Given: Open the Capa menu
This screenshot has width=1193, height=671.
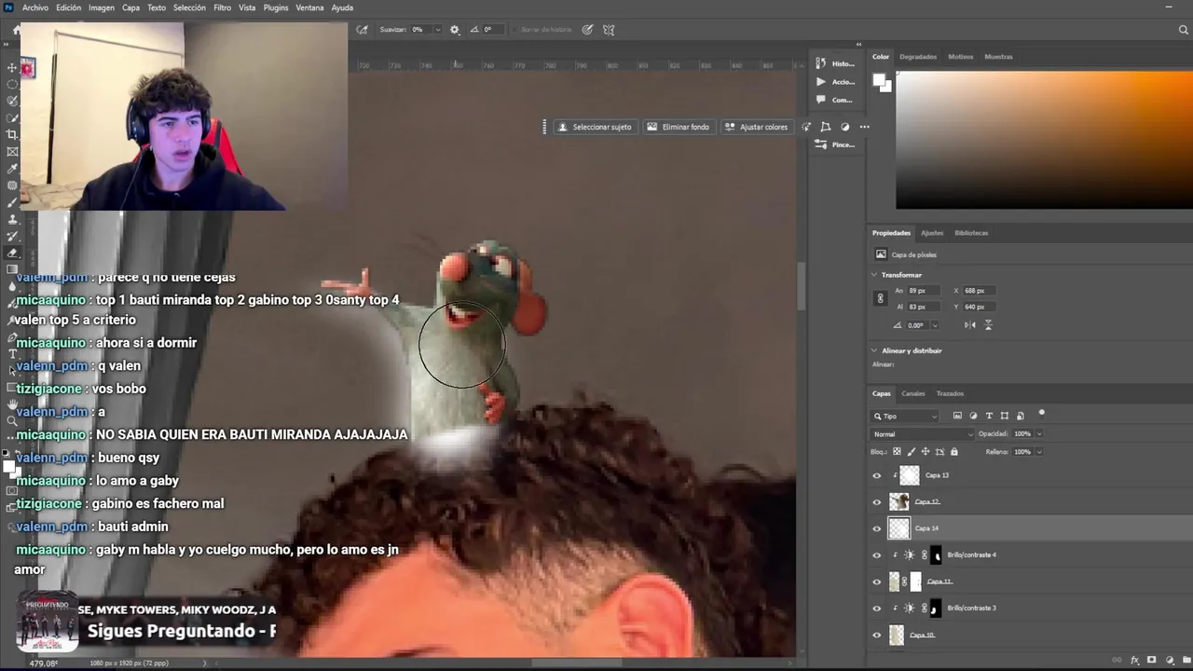Looking at the screenshot, I should (130, 7).
